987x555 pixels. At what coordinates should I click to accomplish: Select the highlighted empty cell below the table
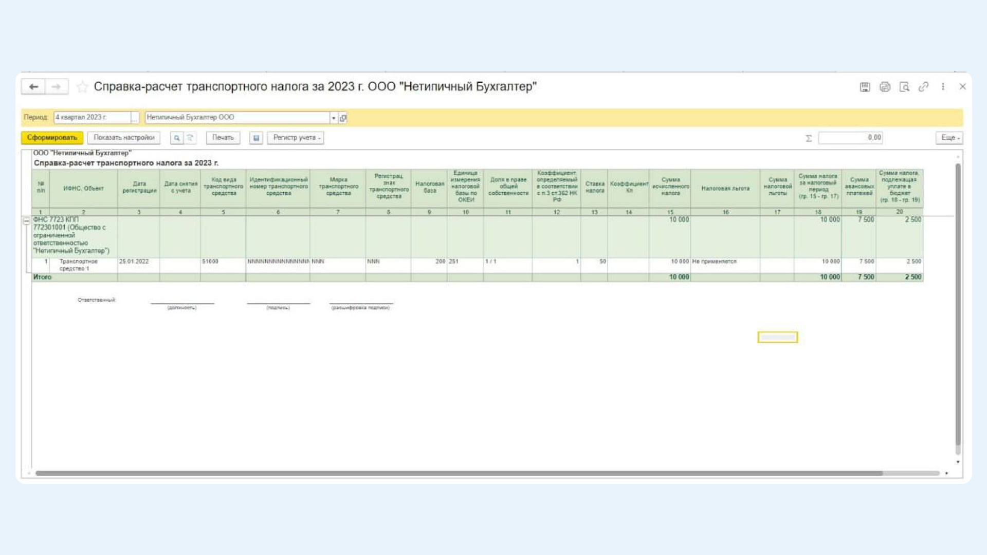(x=777, y=337)
